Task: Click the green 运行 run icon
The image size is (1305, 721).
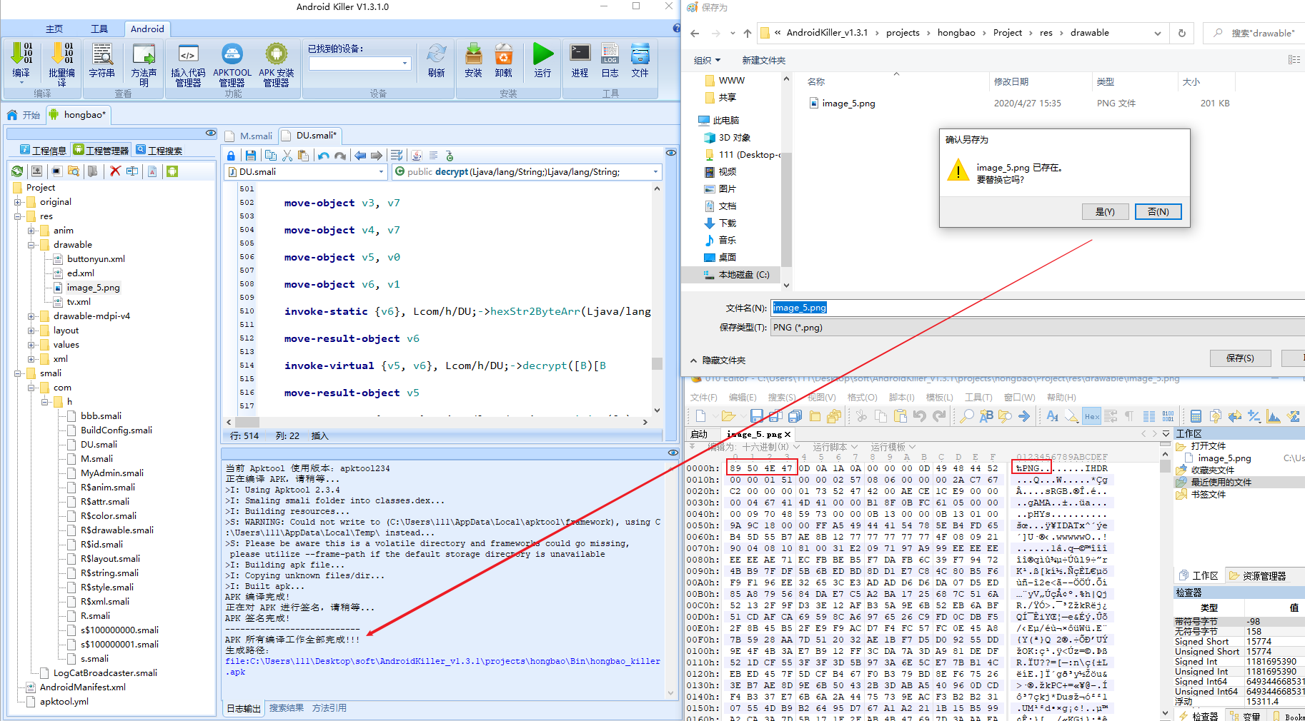Action: click(x=543, y=60)
